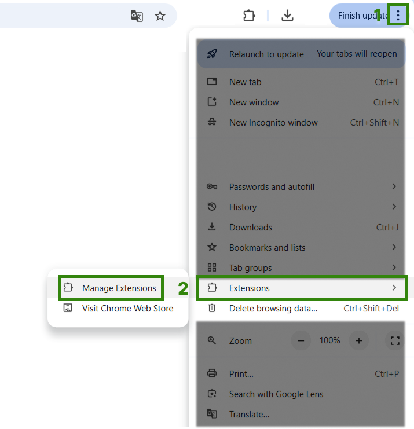Click the trash can icon in menu
Viewport: 414px width, 429px height.
[x=212, y=308]
